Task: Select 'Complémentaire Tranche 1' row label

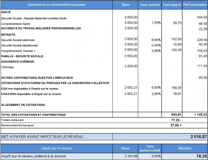Action: coord(18,51)
